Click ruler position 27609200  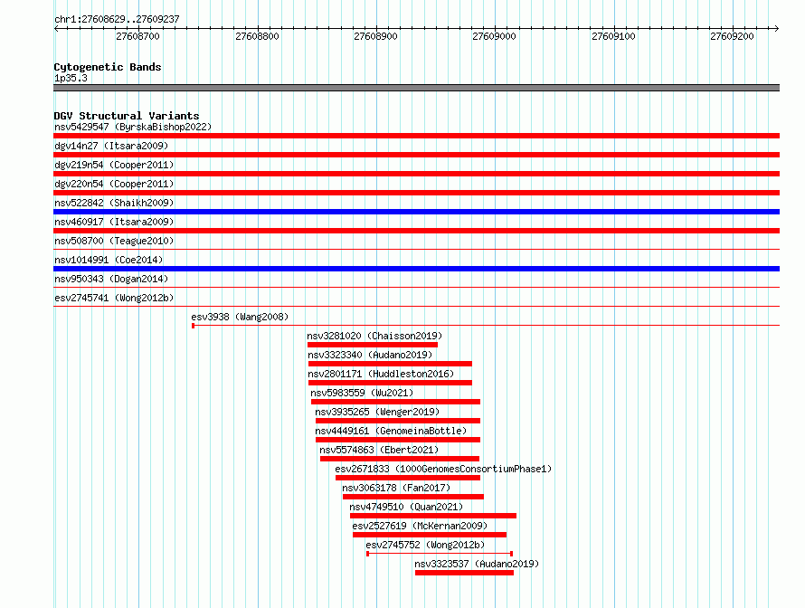point(732,36)
